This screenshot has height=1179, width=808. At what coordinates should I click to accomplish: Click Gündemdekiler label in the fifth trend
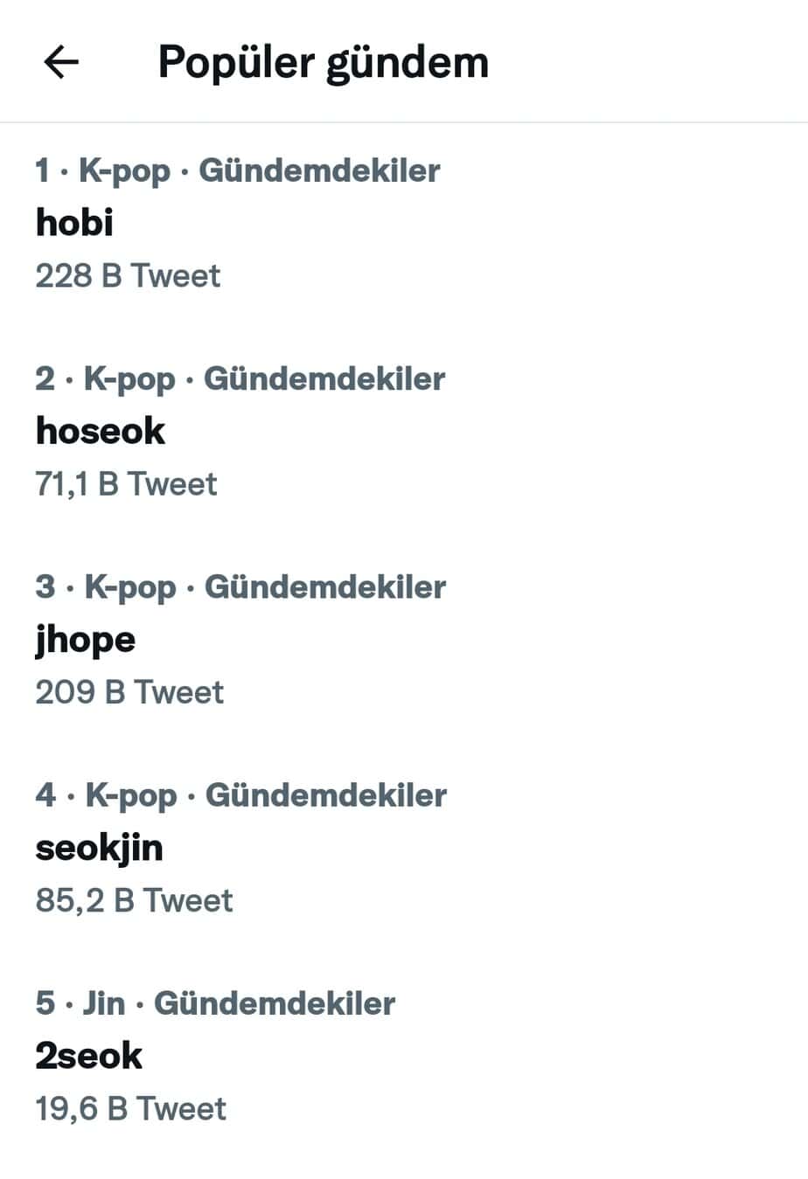(275, 1002)
